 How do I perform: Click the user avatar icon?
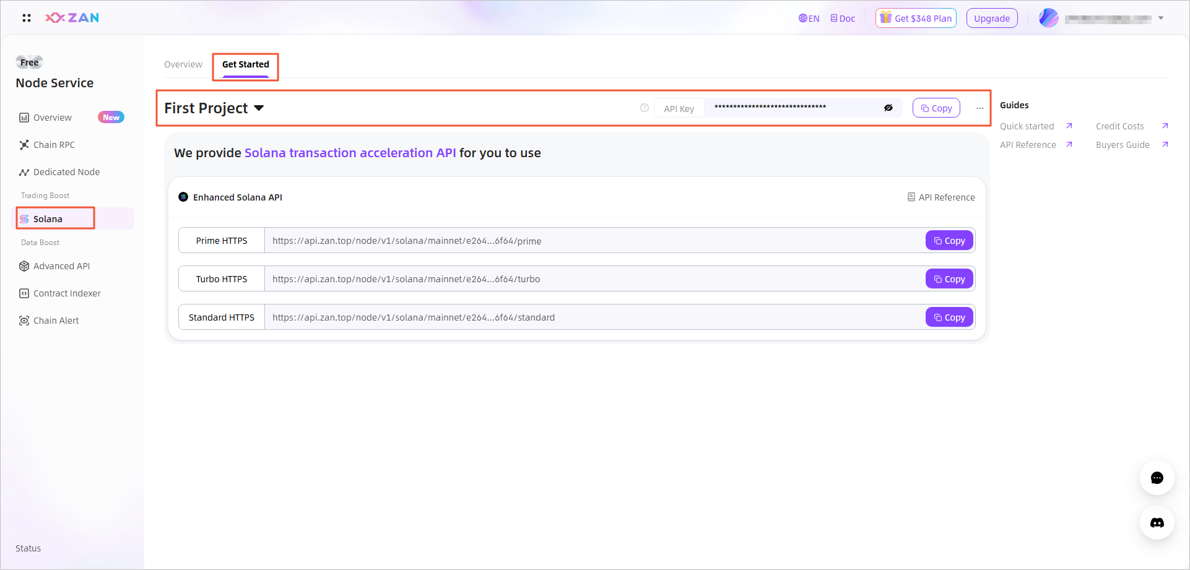coord(1048,18)
